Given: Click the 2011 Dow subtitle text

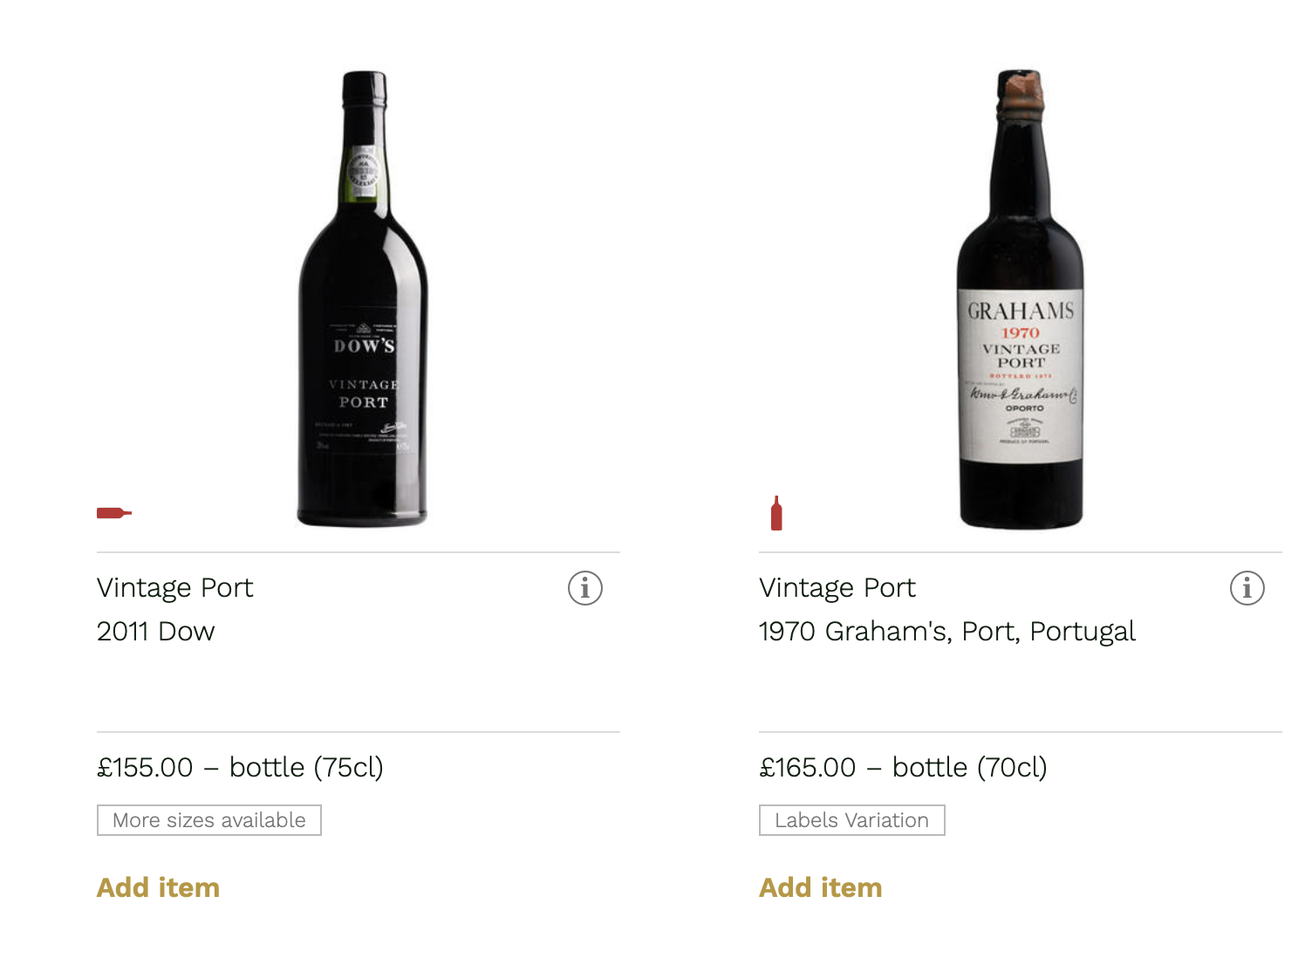Looking at the screenshot, I should (155, 632).
